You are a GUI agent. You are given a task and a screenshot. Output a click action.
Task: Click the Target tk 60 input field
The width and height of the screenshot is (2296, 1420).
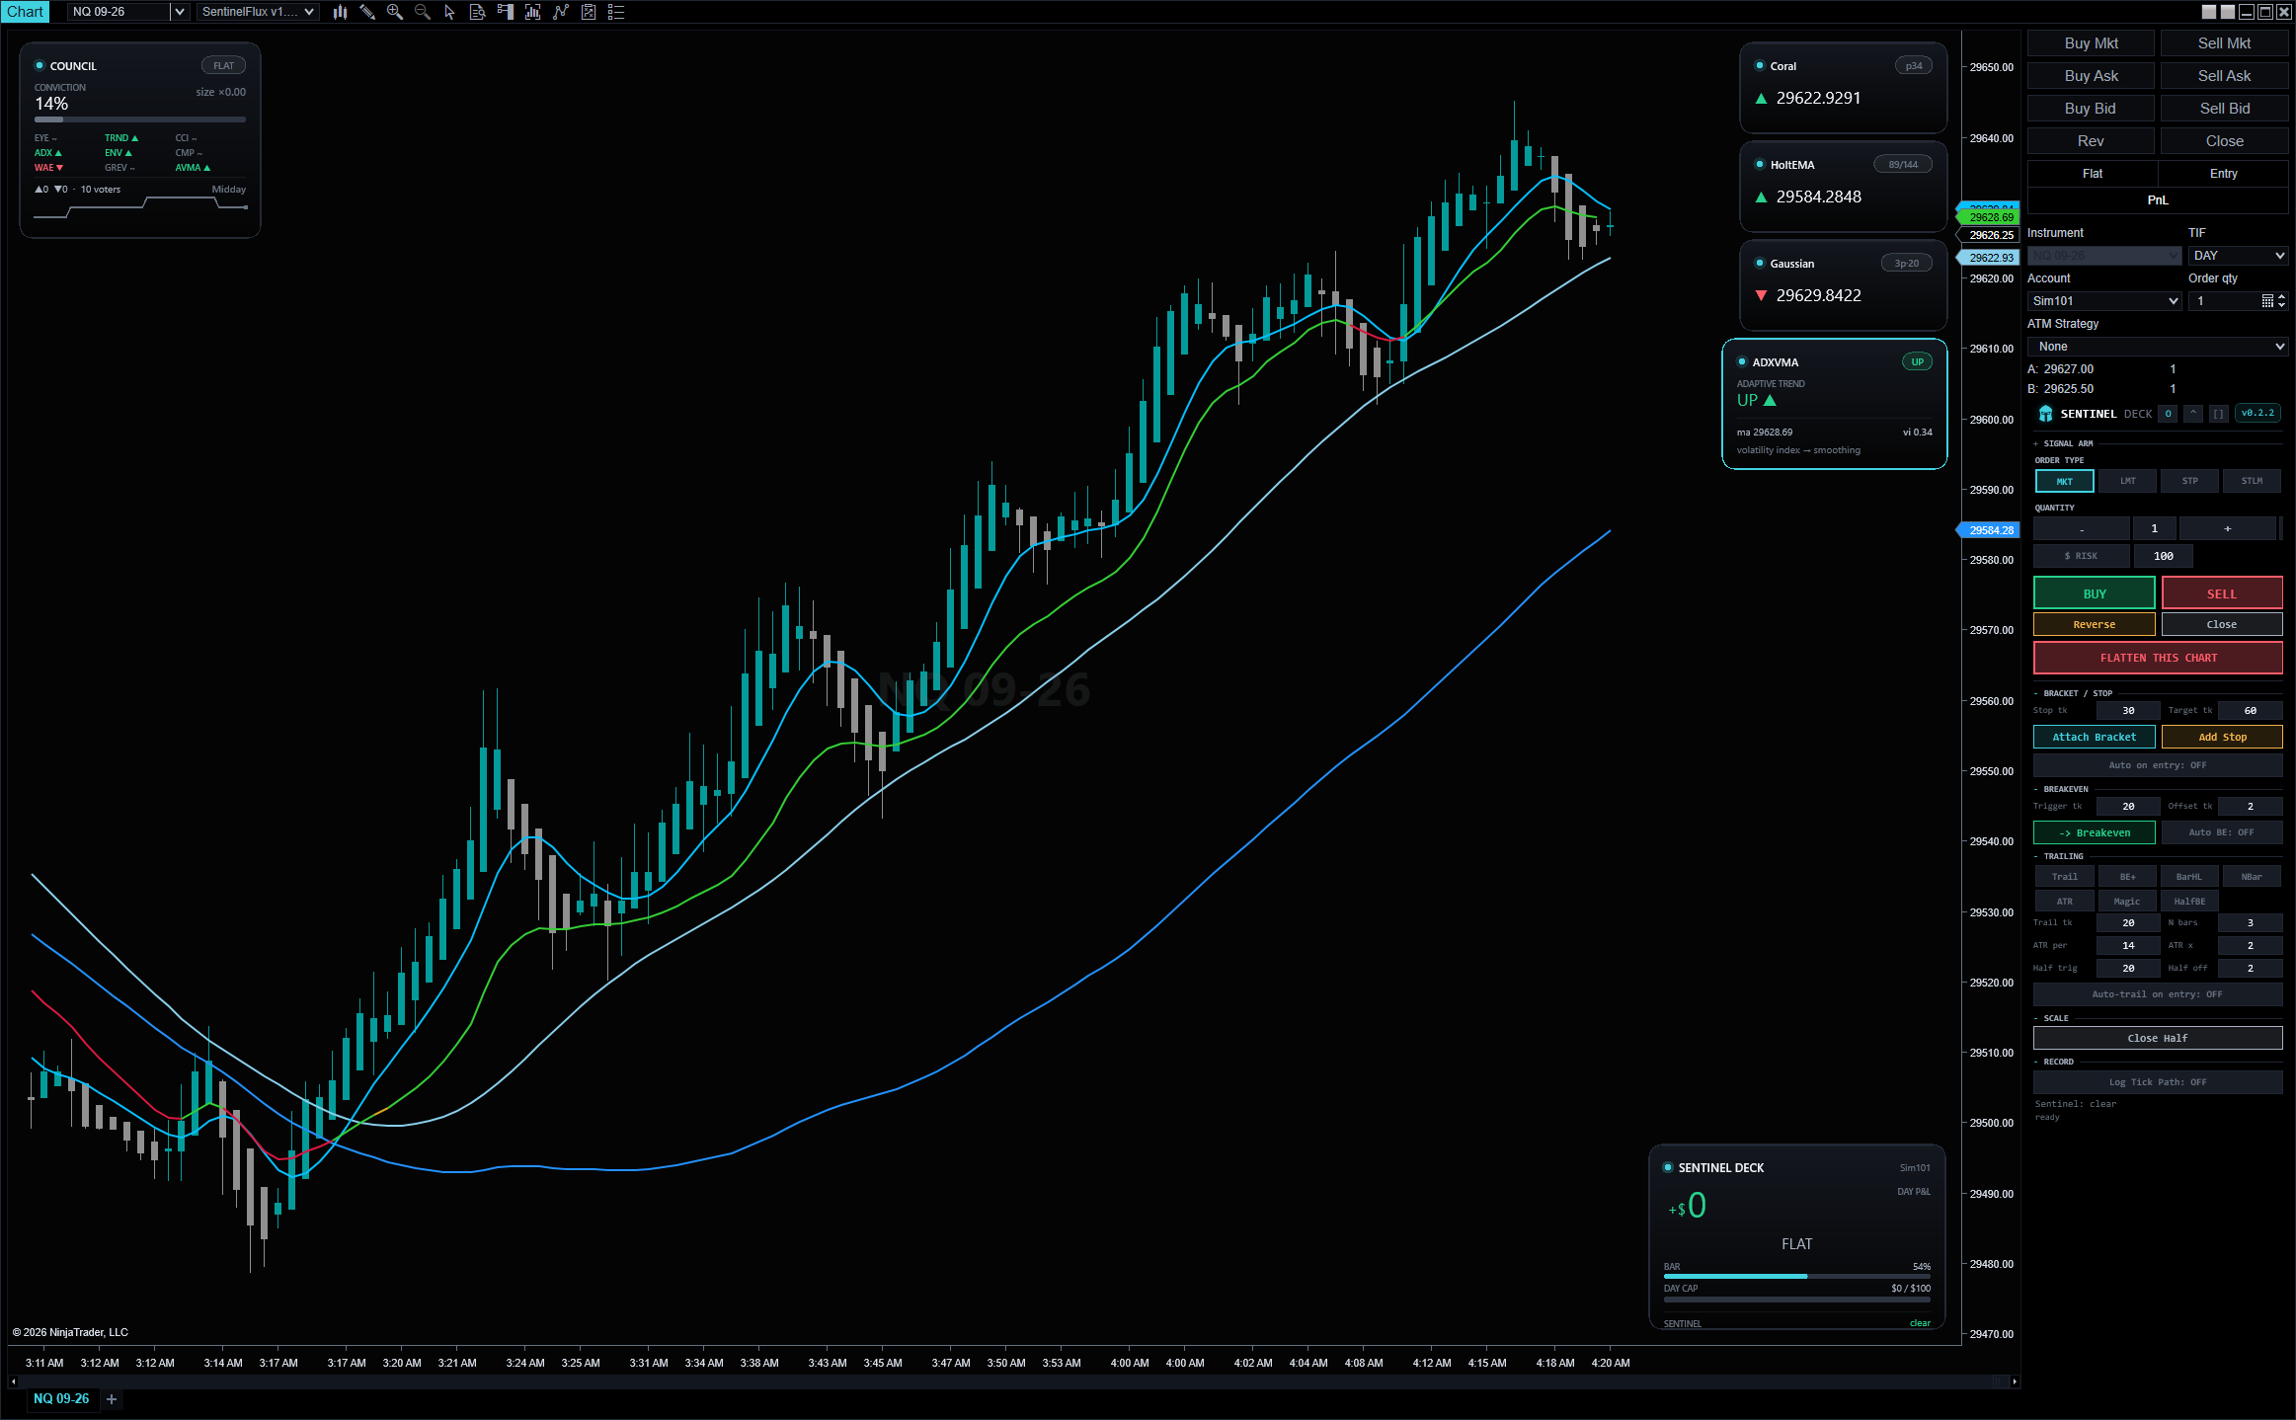coord(2250,711)
